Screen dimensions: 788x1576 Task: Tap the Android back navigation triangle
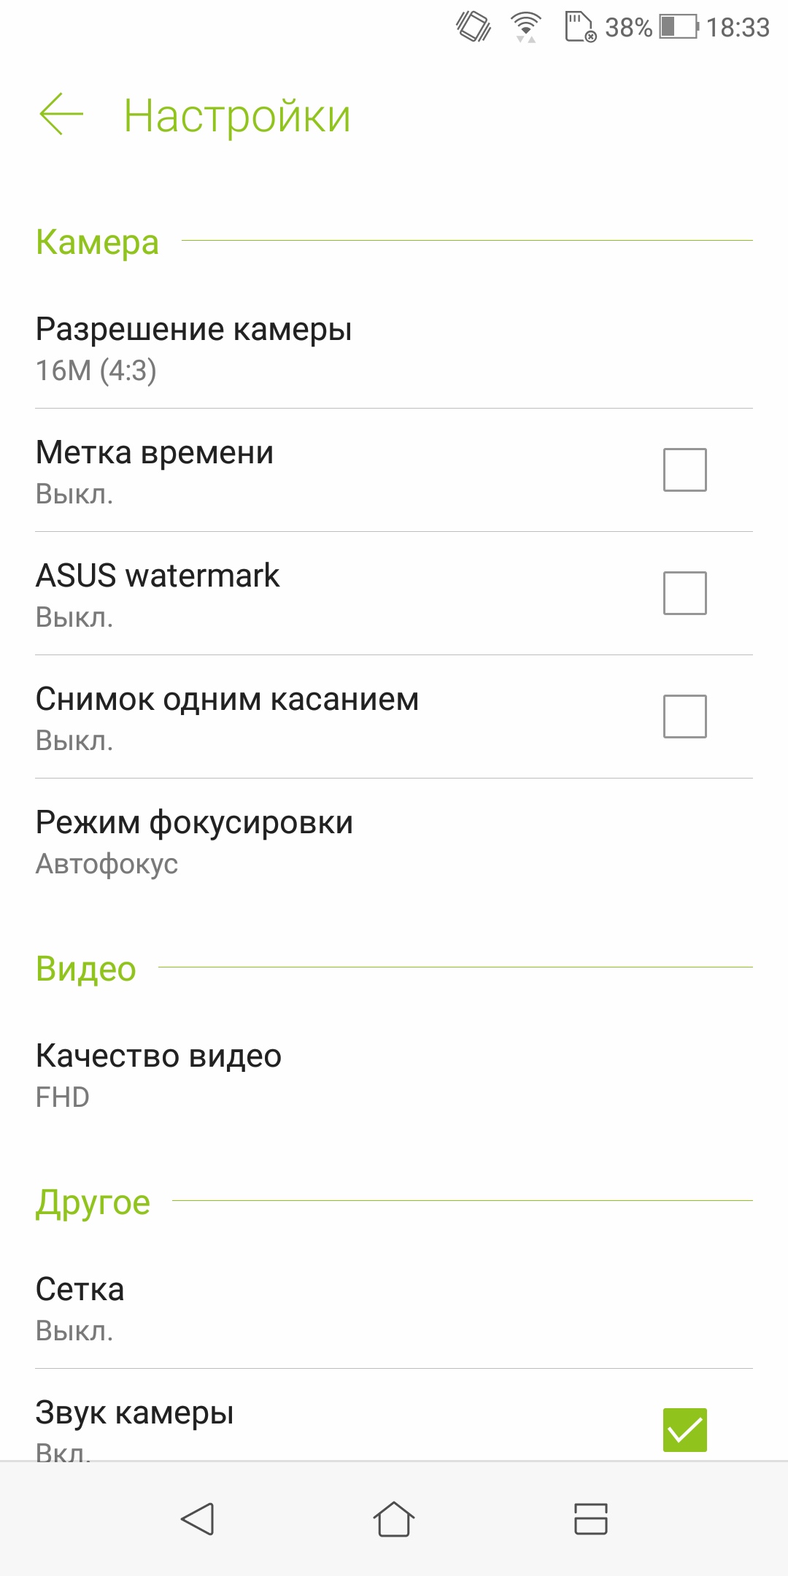click(197, 1519)
